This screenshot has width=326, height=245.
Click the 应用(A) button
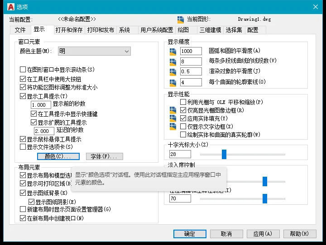point(263,234)
